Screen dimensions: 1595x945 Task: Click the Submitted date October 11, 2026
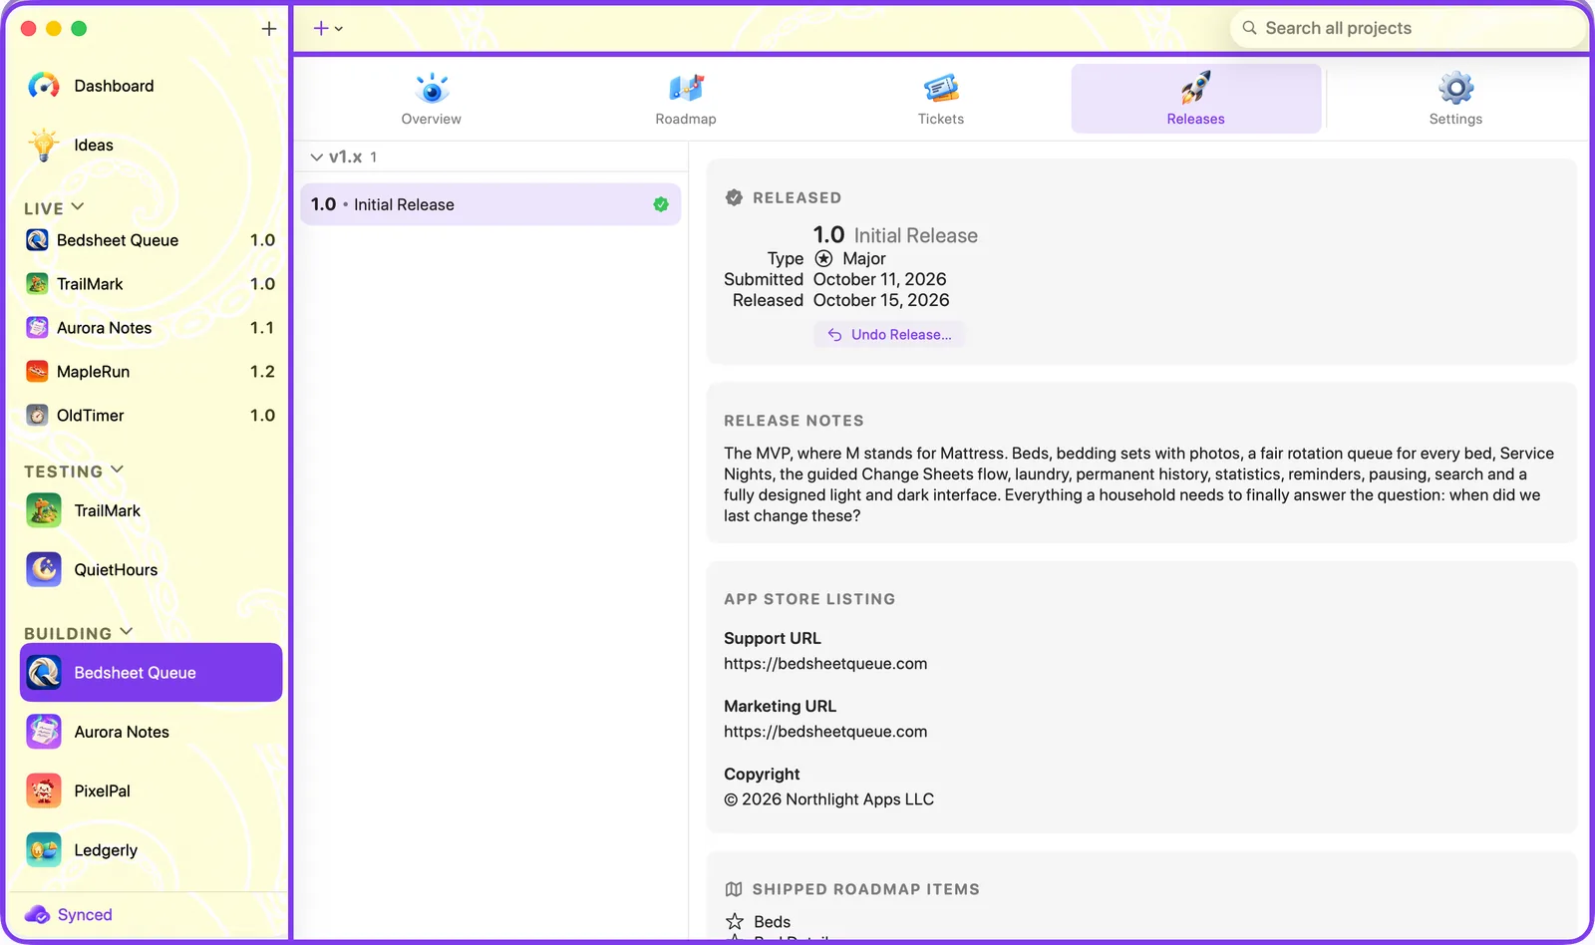[880, 280]
